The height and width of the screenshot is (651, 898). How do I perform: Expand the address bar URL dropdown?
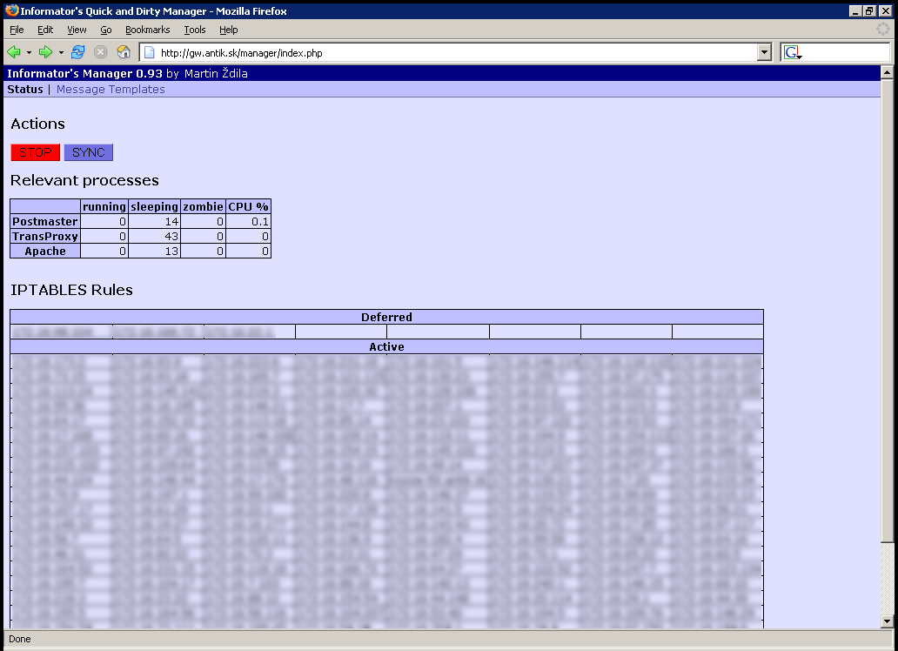tap(765, 53)
